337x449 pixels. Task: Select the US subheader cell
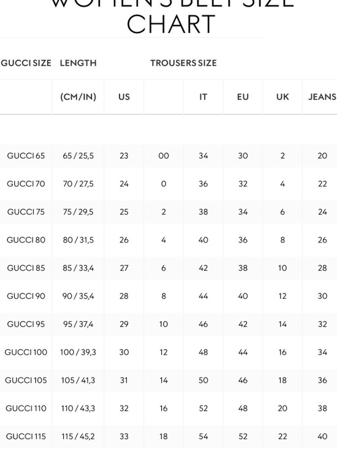point(124,97)
